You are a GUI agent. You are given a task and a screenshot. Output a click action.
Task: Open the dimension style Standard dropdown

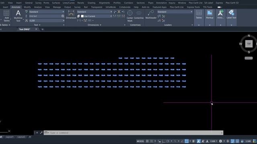click(x=111, y=12)
